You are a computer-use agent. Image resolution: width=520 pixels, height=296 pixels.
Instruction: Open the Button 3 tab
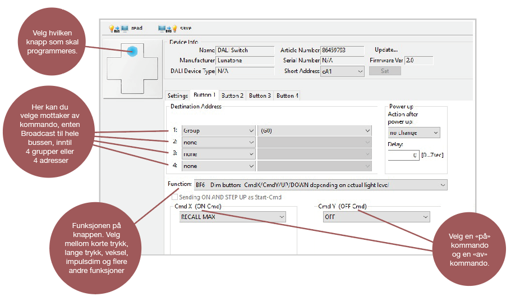(260, 95)
